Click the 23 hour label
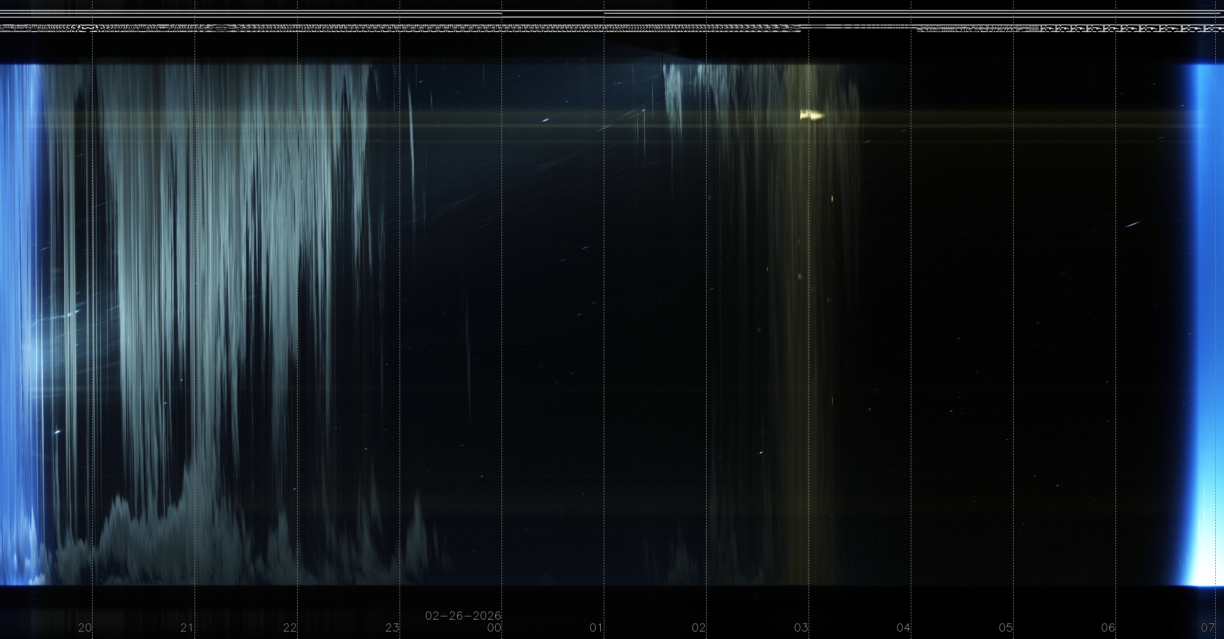Screen dimensions: 1224x639 coord(392,628)
